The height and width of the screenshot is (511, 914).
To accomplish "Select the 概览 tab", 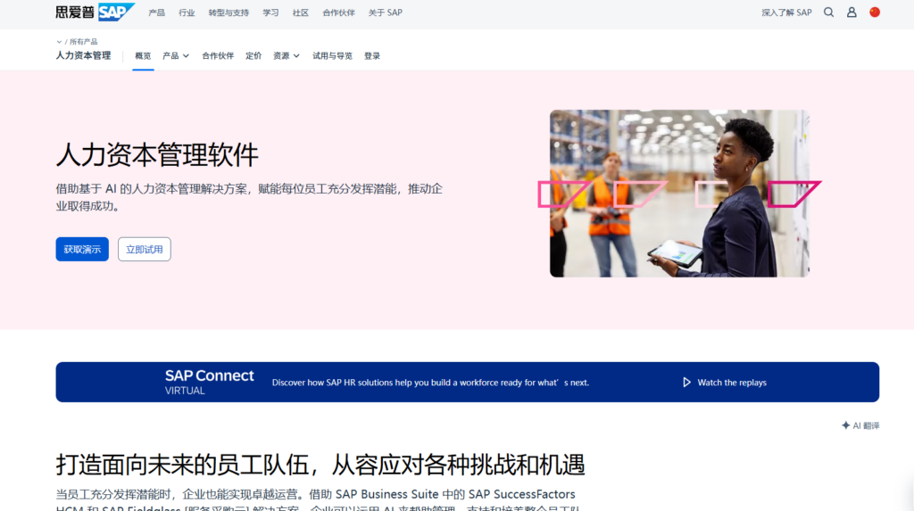I will [x=143, y=56].
